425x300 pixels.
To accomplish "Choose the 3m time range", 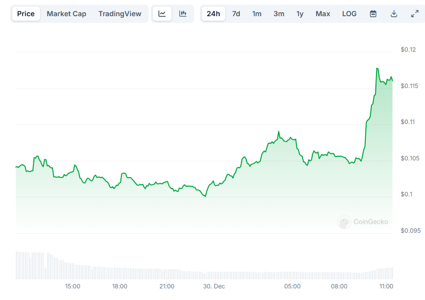I will tap(279, 14).
